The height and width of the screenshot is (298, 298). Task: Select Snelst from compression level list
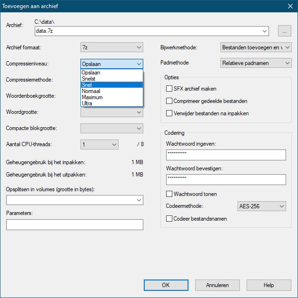[x=89, y=79]
